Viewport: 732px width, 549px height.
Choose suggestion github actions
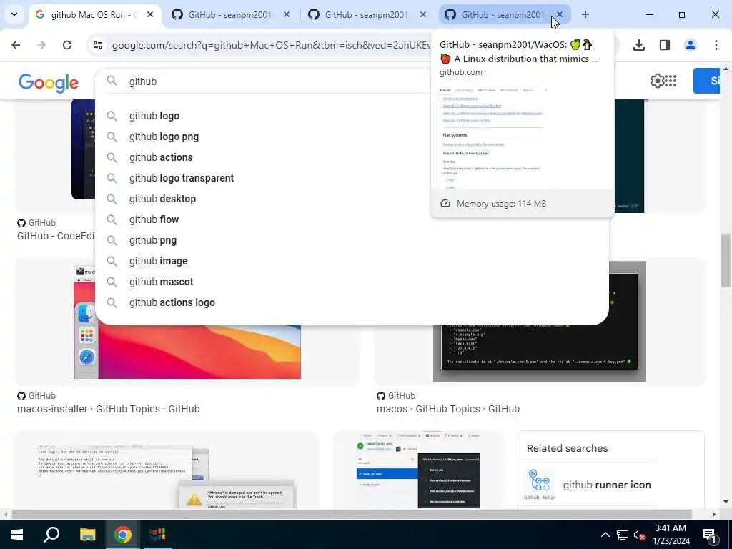click(161, 157)
